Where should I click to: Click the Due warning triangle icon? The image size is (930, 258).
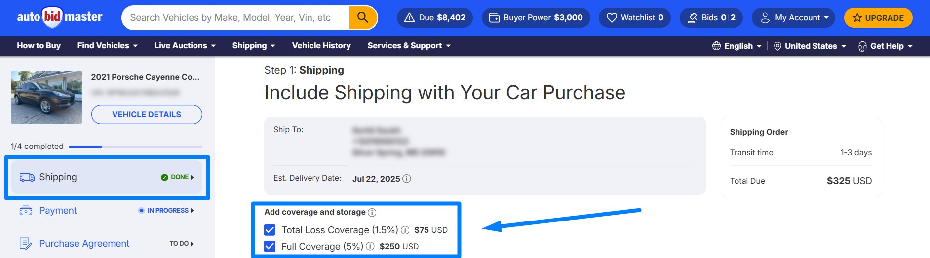409,18
